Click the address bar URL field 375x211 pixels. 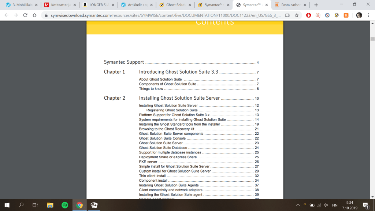161,15
